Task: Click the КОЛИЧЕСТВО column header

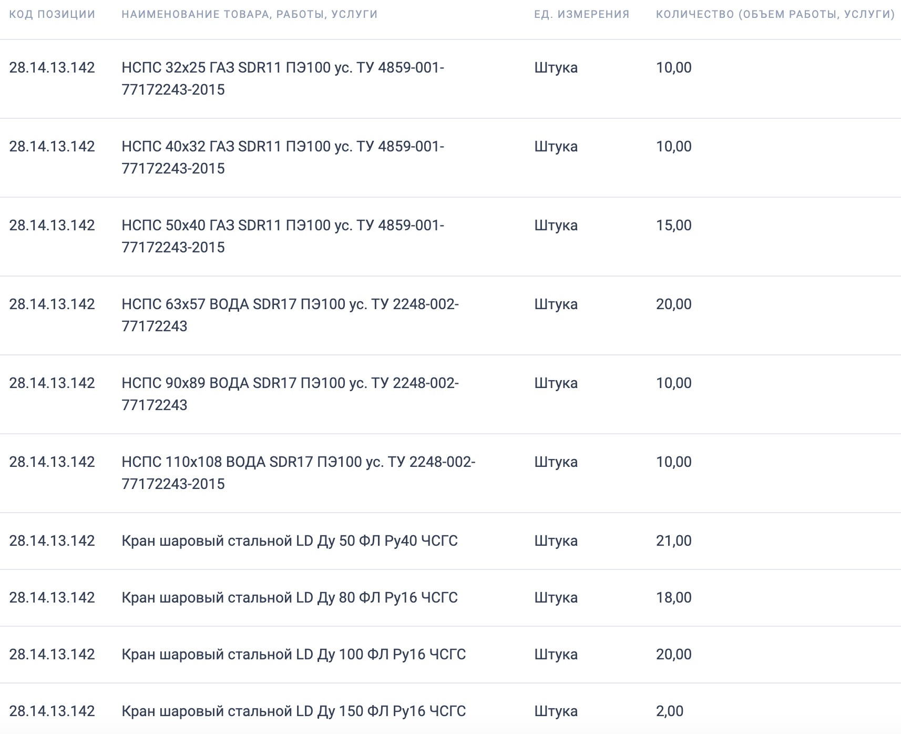Action: click(x=775, y=14)
